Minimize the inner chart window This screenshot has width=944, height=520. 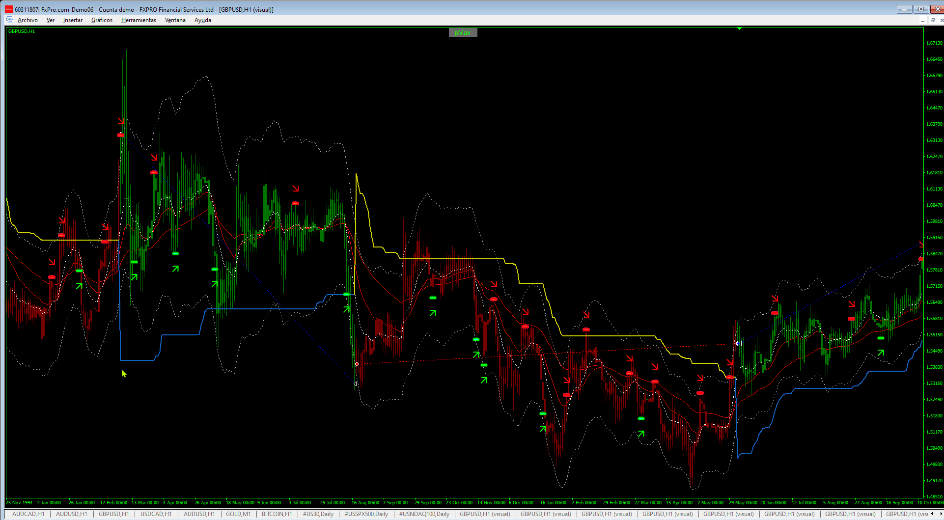pyautogui.click(x=923, y=20)
